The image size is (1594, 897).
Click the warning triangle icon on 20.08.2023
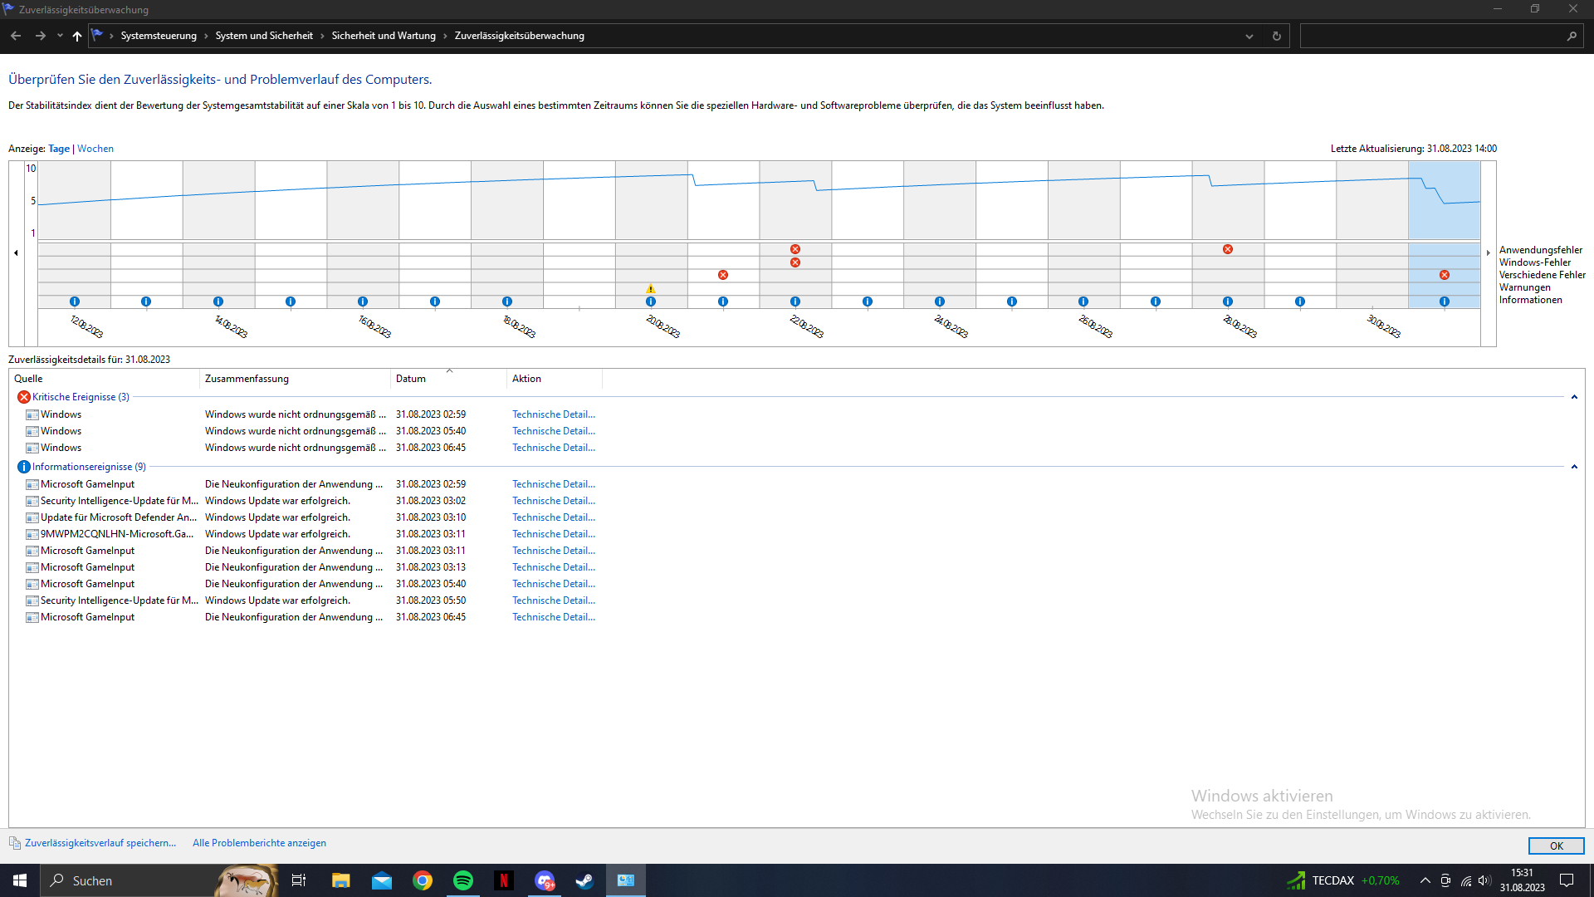point(651,289)
